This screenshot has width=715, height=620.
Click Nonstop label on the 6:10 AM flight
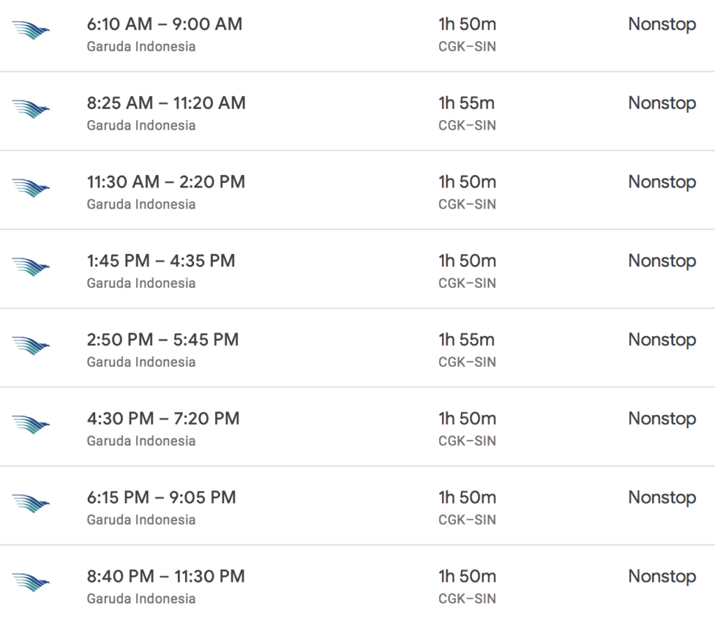(x=662, y=24)
